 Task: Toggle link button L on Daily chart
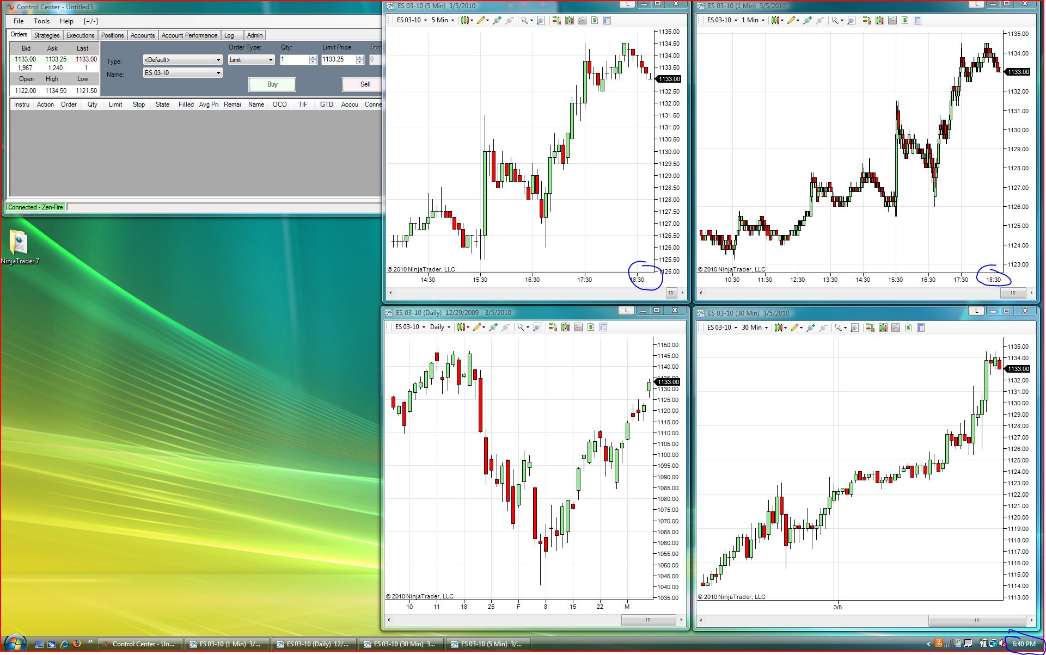coord(626,311)
